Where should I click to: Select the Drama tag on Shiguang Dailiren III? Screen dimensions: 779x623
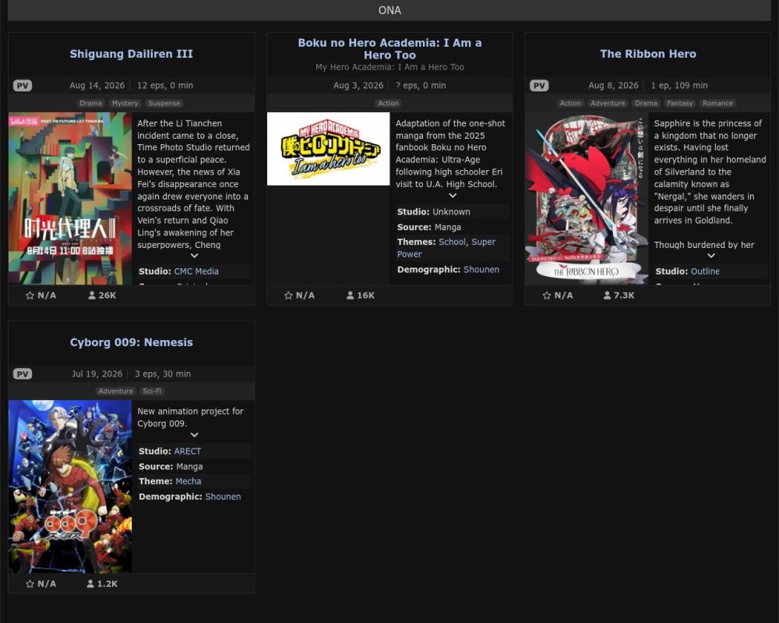(x=90, y=104)
